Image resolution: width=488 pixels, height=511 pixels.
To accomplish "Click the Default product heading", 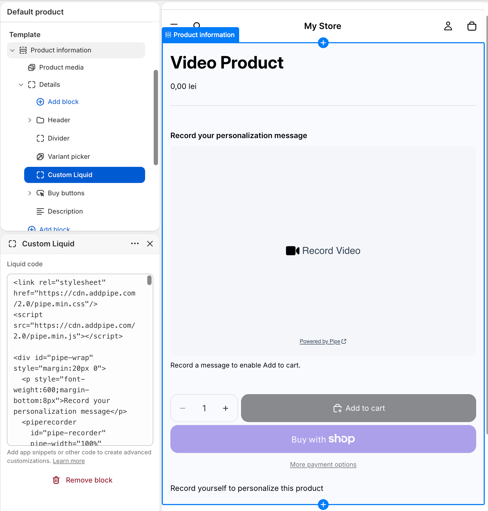I will (35, 12).
